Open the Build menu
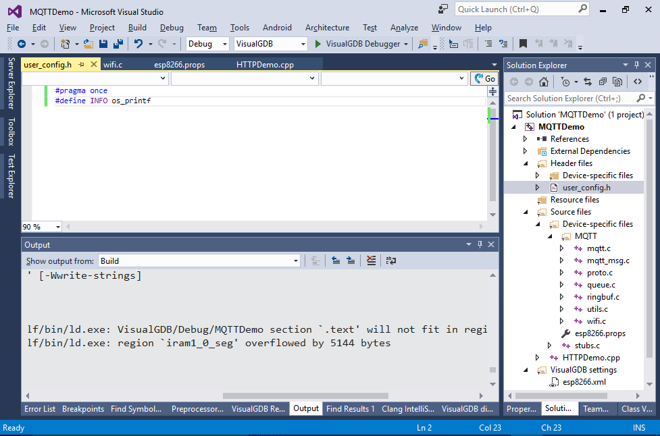The height and width of the screenshot is (436, 660). coord(137,27)
